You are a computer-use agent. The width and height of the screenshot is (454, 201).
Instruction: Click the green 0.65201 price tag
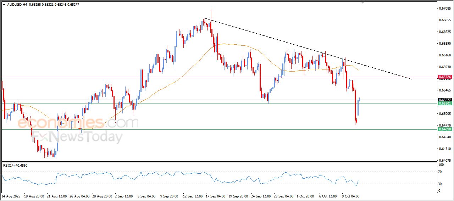444,104
